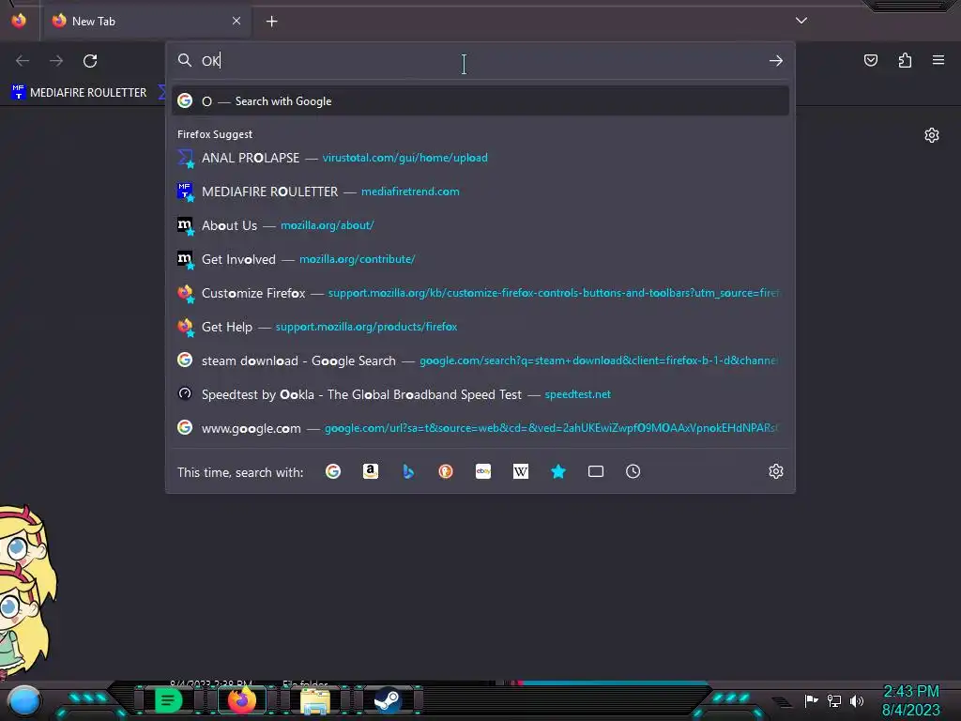Open the virustotal.com upload suggestion
Viewport: 961px width, 721px height.
click(x=480, y=158)
